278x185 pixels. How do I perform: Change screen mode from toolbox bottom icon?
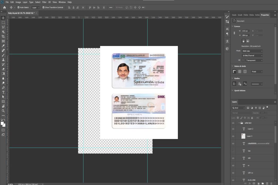coord(3,135)
